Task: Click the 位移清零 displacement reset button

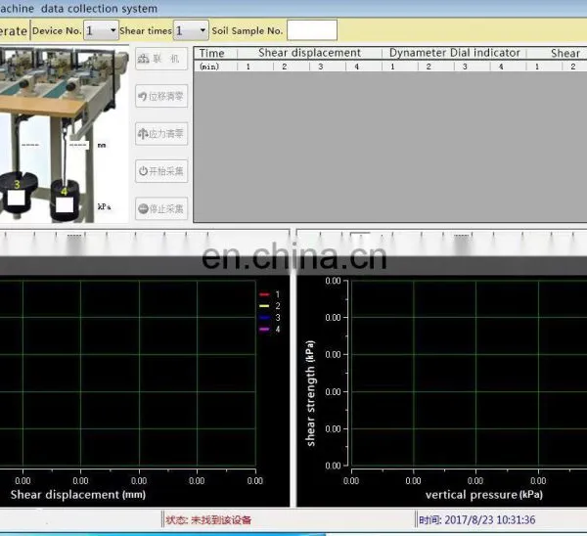Action: pyautogui.click(x=161, y=96)
